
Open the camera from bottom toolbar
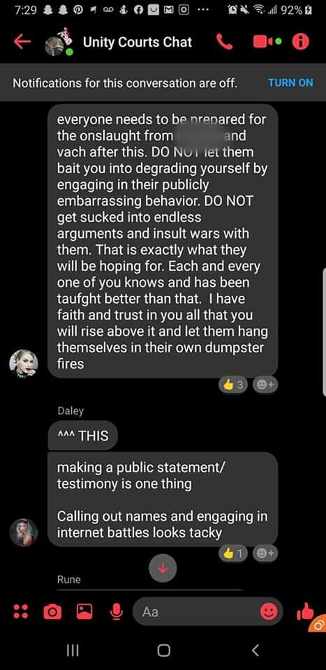[52, 612]
